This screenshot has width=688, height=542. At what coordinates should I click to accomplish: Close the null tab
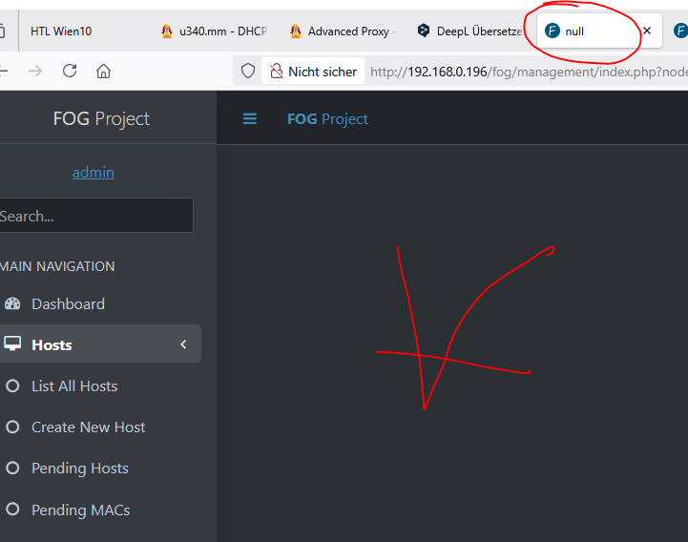click(647, 31)
